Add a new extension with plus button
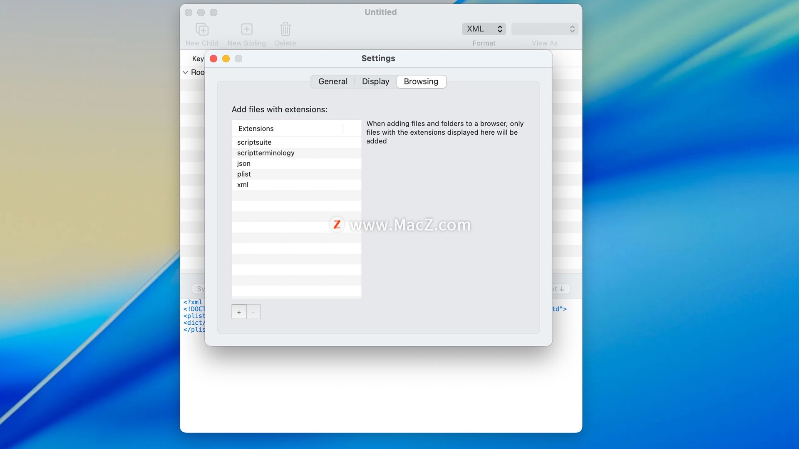 (x=239, y=312)
